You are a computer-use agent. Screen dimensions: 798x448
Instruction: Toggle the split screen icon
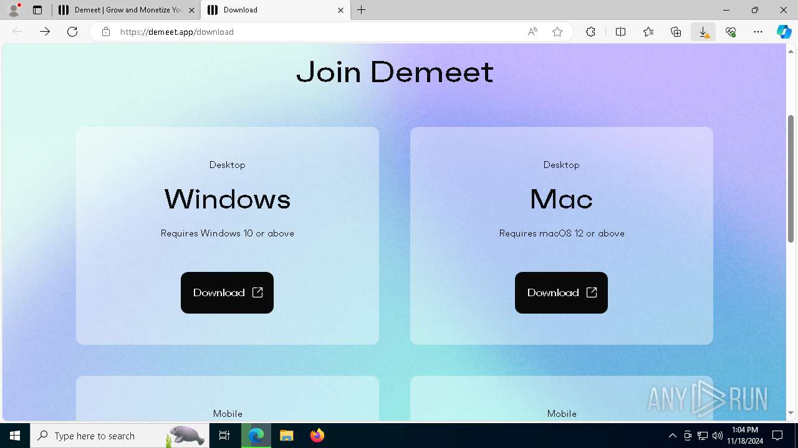pos(620,32)
